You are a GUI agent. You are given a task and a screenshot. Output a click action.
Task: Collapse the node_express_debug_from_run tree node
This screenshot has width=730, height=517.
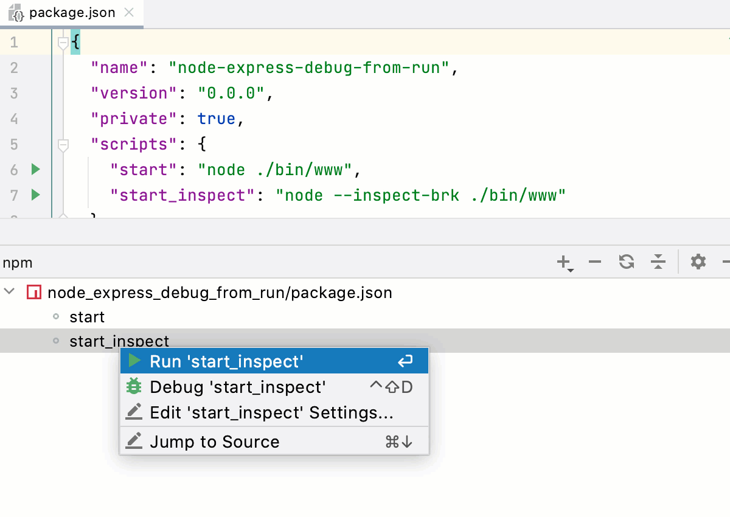[9, 292]
